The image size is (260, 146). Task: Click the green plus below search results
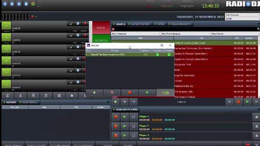click(x=115, y=102)
